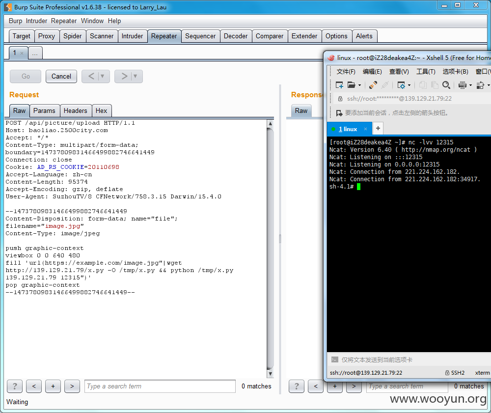Open the 选项卡(B) menu in Xshell
491x413 pixels.
(455, 72)
